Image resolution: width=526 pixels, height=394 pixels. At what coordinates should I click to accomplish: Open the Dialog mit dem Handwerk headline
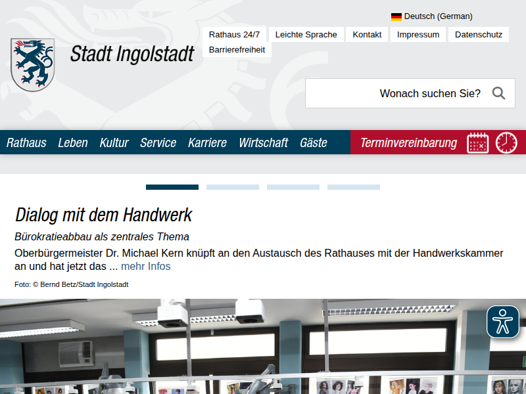[x=103, y=215]
